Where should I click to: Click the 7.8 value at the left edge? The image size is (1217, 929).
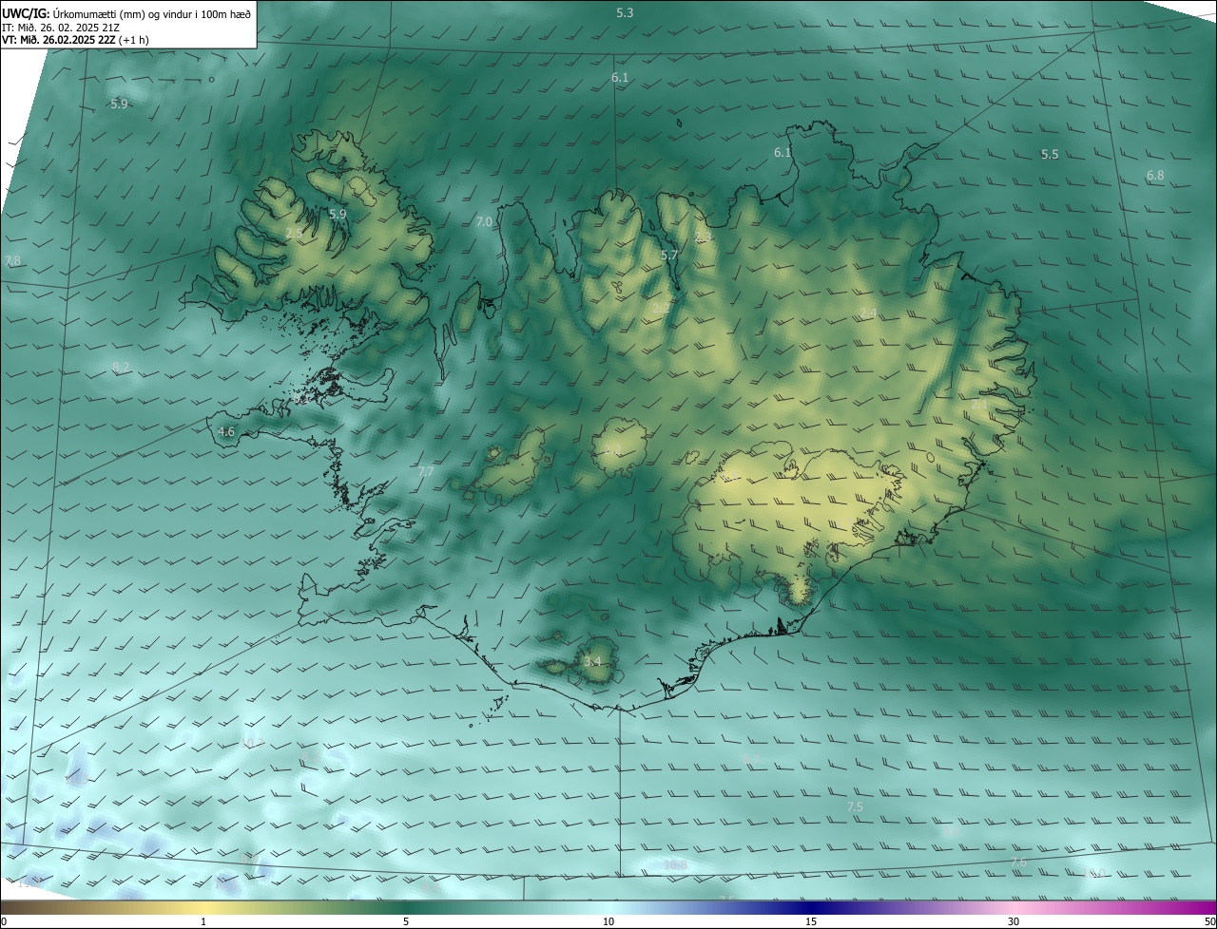[x=12, y=260]
